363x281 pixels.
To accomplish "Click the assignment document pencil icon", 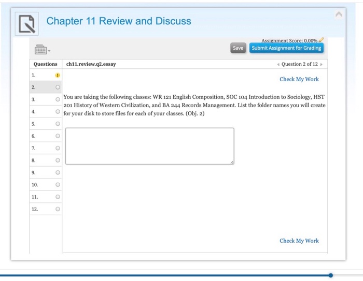I will tap(27, 24).
